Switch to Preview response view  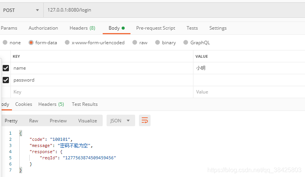[58, 120]
